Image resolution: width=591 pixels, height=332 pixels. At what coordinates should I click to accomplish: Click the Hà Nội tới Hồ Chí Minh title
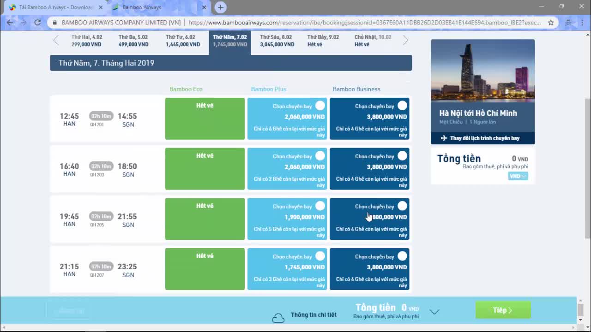tap(478, 113)
